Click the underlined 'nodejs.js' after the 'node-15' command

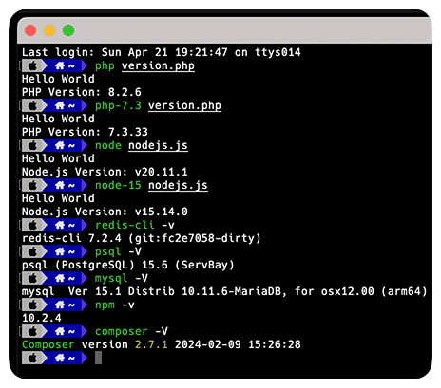178,185
